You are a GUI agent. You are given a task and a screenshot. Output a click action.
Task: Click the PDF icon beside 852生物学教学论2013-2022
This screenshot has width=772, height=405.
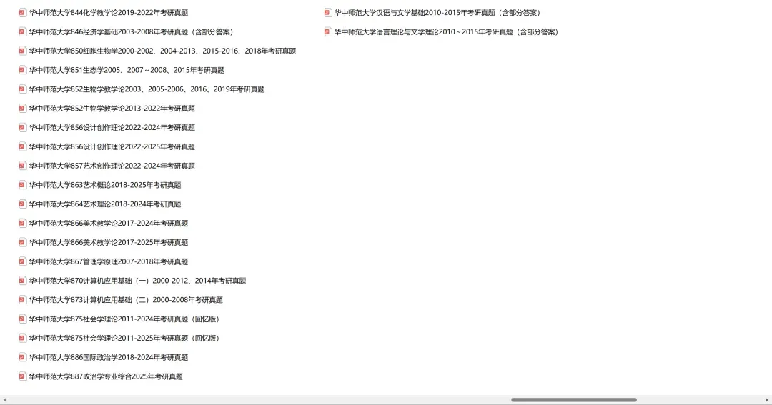[22, 109]
